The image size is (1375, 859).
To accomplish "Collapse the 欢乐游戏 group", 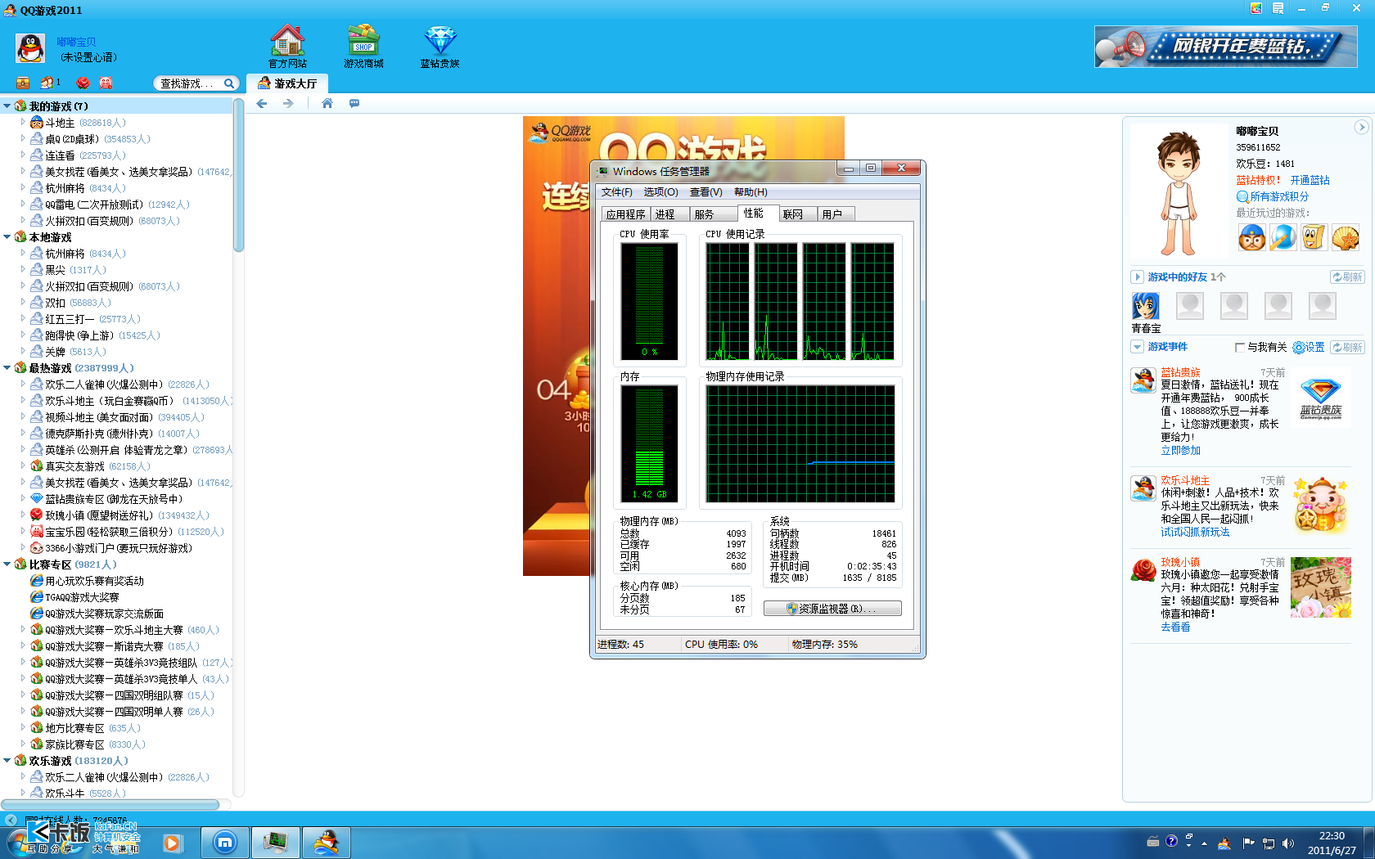I will (7, 761).
